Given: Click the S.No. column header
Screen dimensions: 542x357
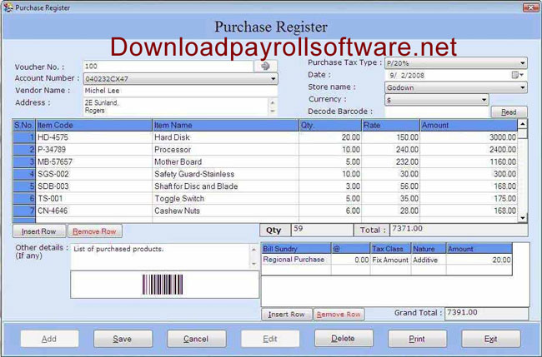Looking at the screenshot, I should 24,125.
